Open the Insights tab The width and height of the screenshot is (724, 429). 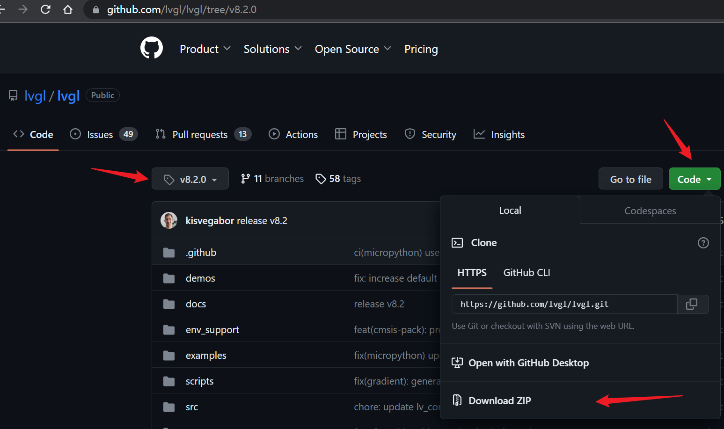click(x=499, y=135)
